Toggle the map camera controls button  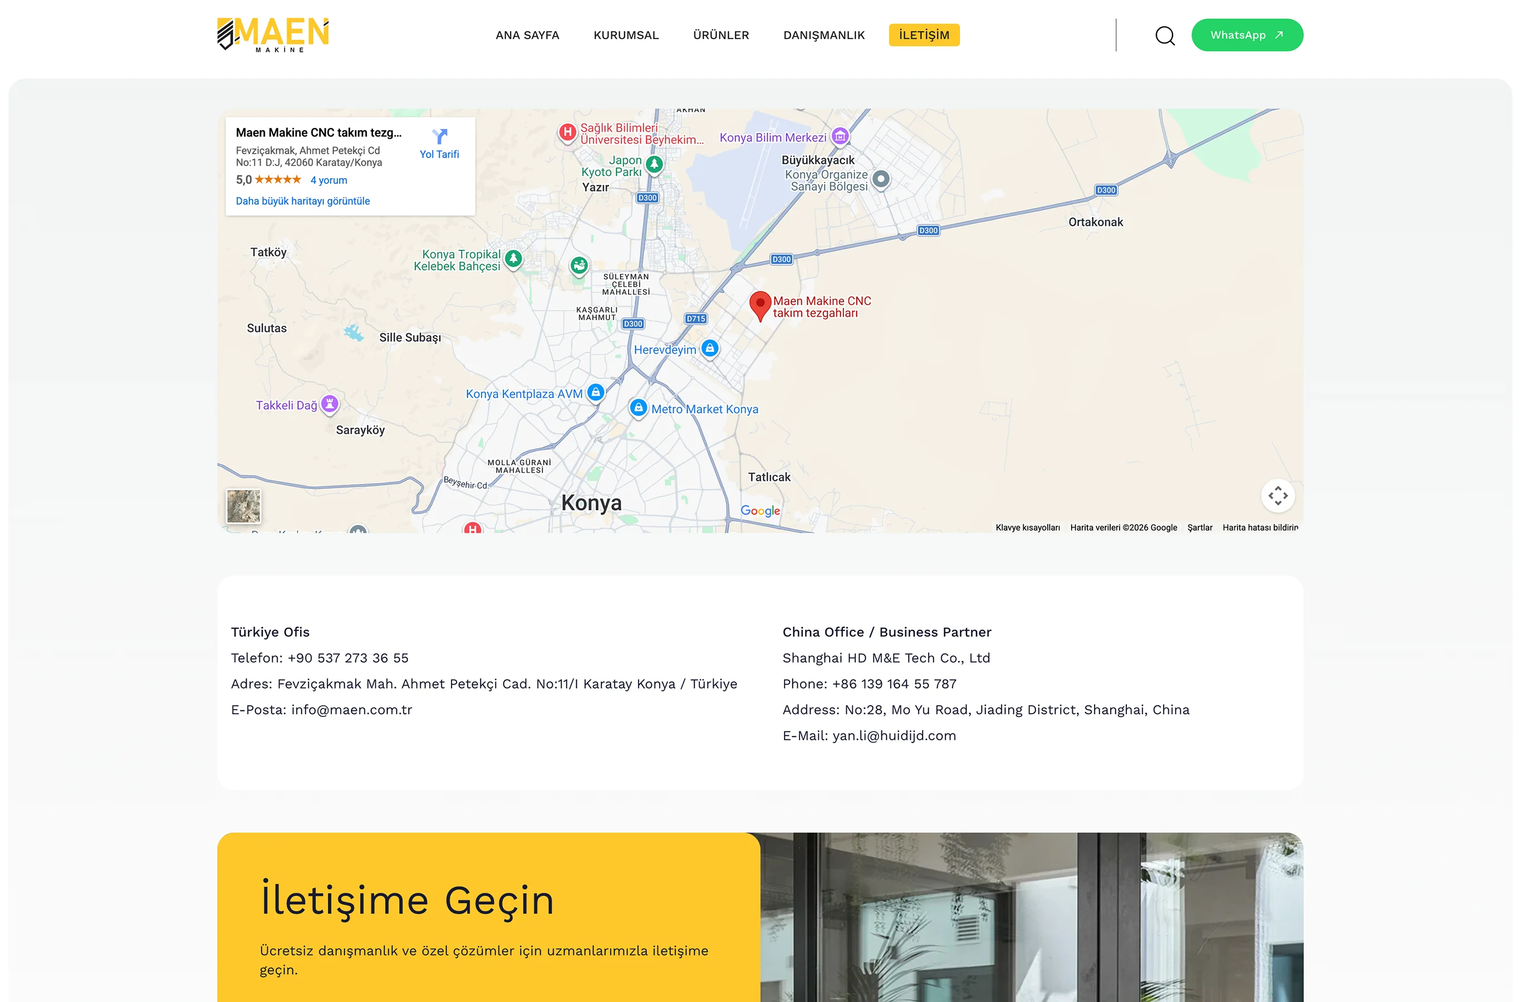tap(1277, 495)
